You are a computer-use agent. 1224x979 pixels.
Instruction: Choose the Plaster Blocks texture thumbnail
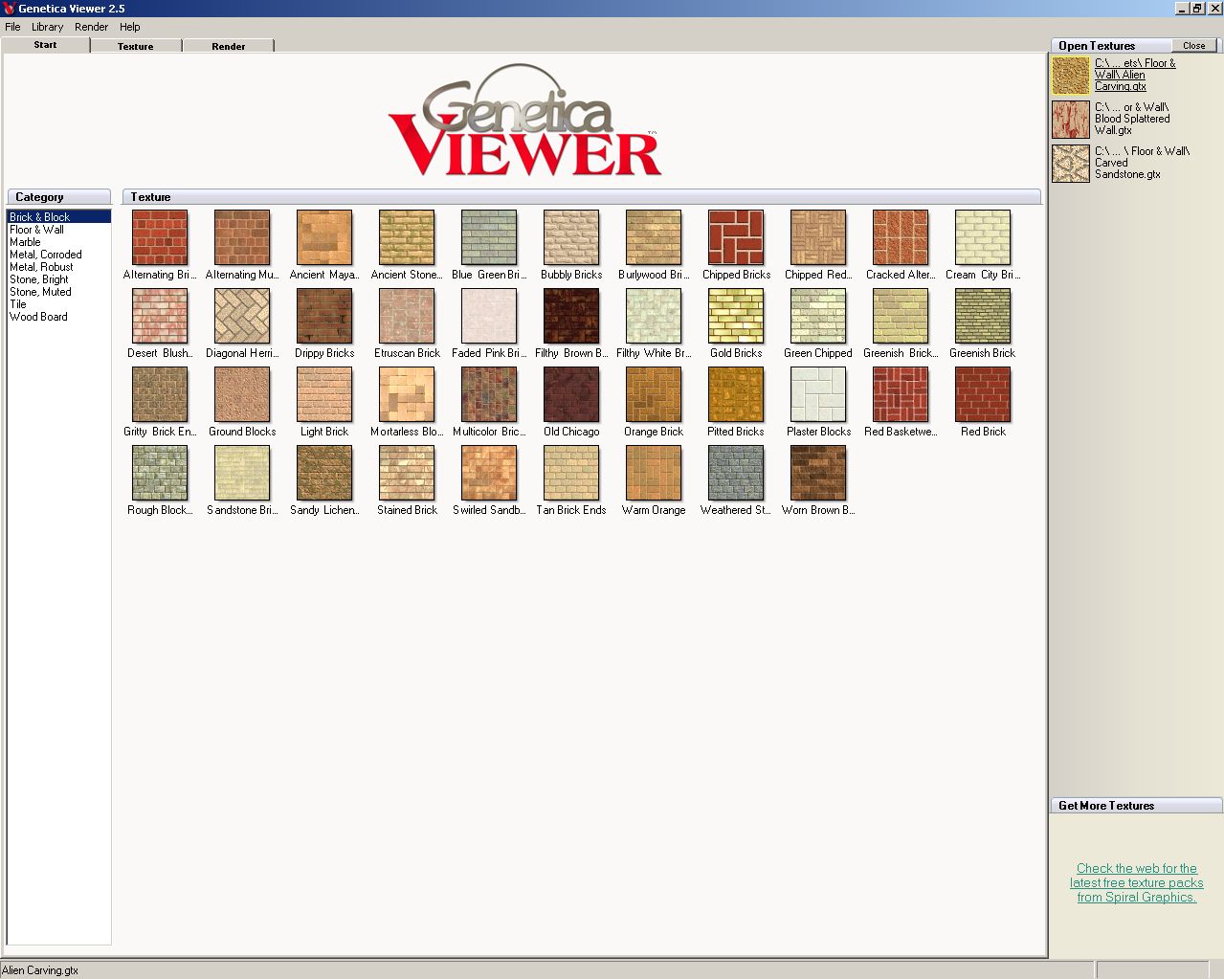tap(818, 394)
